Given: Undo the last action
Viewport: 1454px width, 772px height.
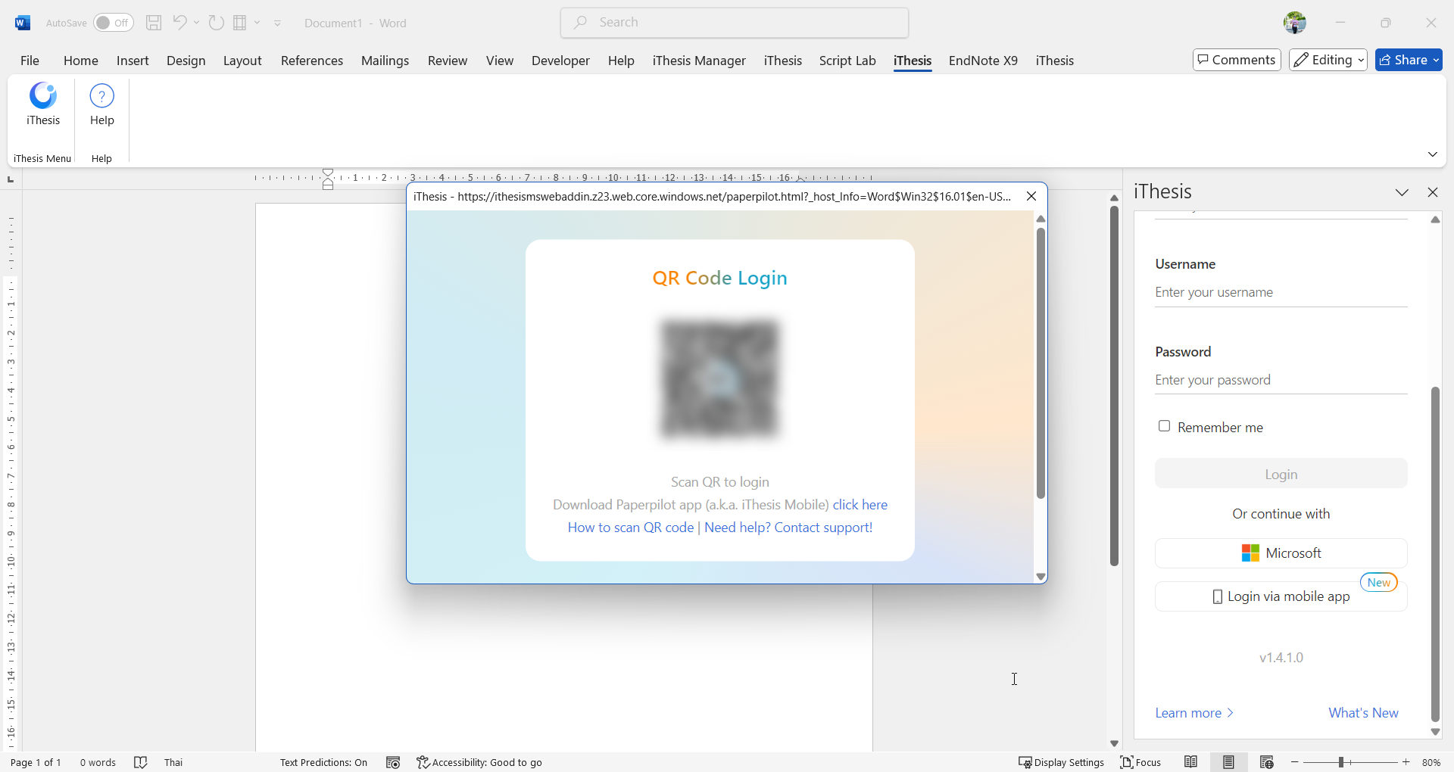Looking at the screenshot, I should pyautogui.click(x=179, y=23).
